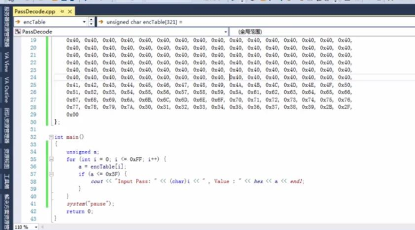Viewport: 415px width, 230px height.
Task: Click the system("pause") call
Action: pos(90,204)
